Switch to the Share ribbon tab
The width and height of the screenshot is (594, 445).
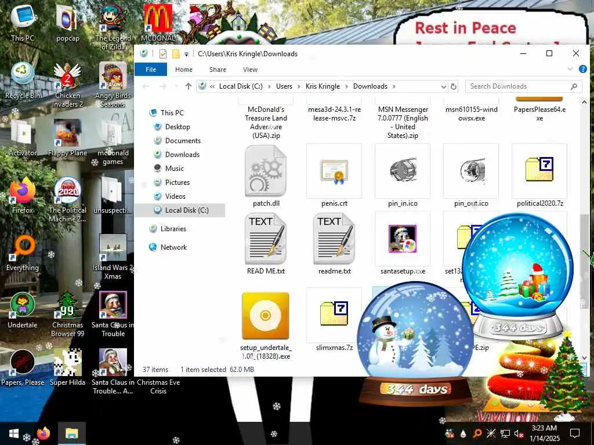(218, 70)
